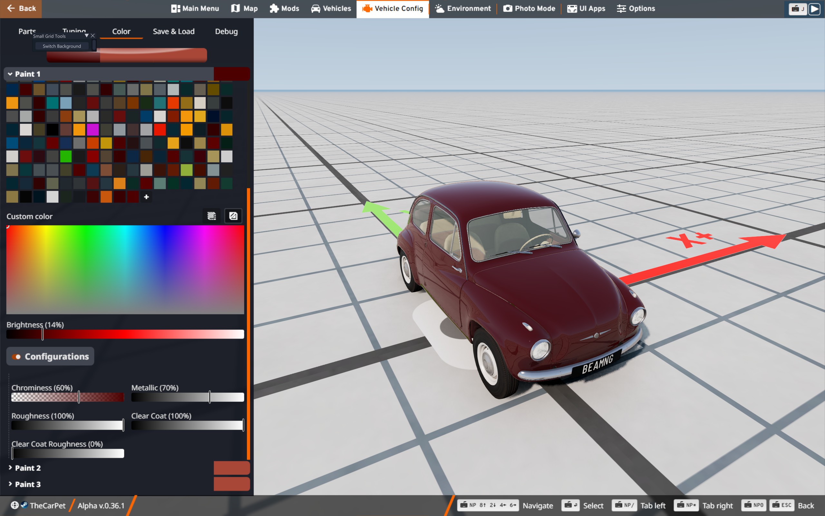
Task: Click the diagonal square icon beside Custom color
Action: 233,216
